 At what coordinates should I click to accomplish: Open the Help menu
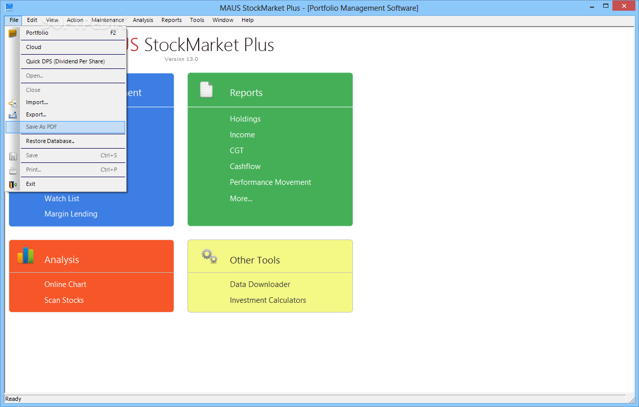[248, 20]
